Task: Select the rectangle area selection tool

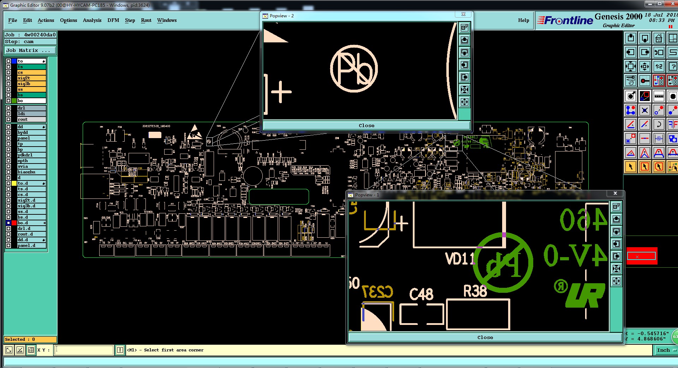Action: pos(645,167)
